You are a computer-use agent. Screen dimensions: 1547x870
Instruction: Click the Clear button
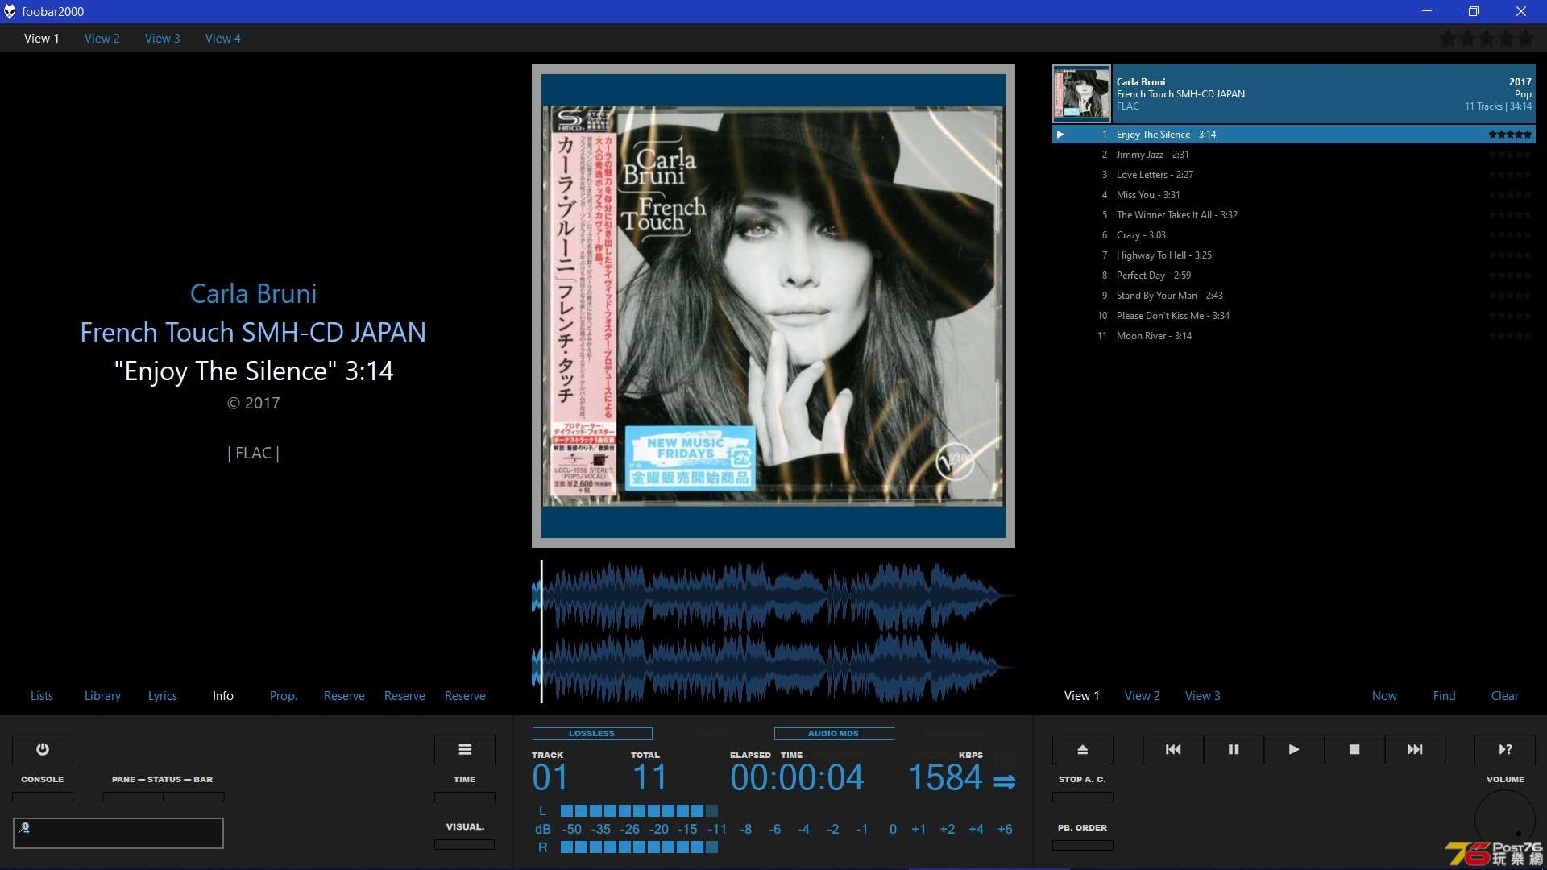click(1505, 695)
